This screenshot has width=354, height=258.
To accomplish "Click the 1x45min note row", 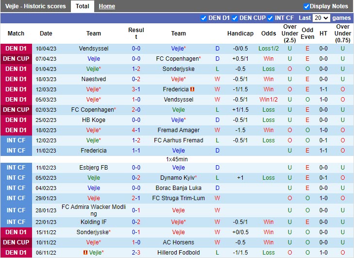I will pos(177,159).
